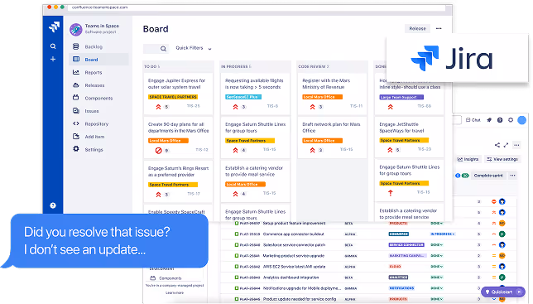Open search from the blue sidebar
The image size is (533, 304).
tap(53, 46)
